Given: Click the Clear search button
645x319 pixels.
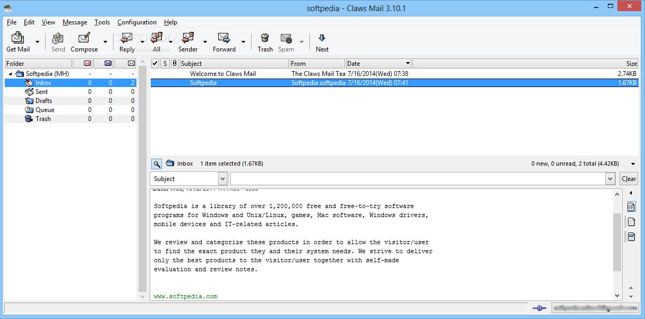Looking at the screenshot, I should click(x=629, y=179).
